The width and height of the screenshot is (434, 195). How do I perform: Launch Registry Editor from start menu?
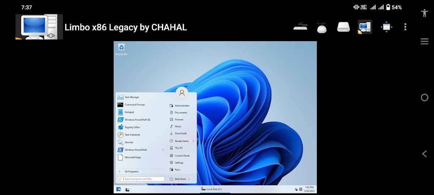pyautogui.click(x=132, y=127)
